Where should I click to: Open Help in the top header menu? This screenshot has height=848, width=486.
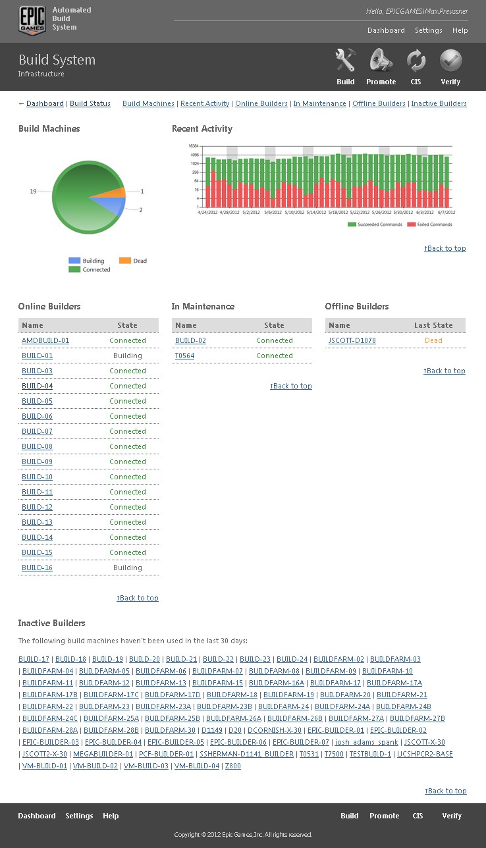tap(460, 30)
